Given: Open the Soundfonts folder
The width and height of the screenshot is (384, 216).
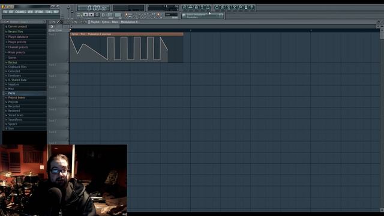Looking at the screenshot, I should 25,119.
